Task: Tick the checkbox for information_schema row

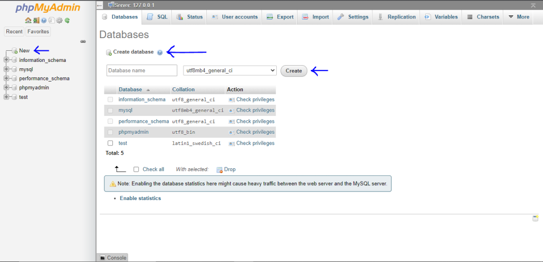Action: [110, 100]
